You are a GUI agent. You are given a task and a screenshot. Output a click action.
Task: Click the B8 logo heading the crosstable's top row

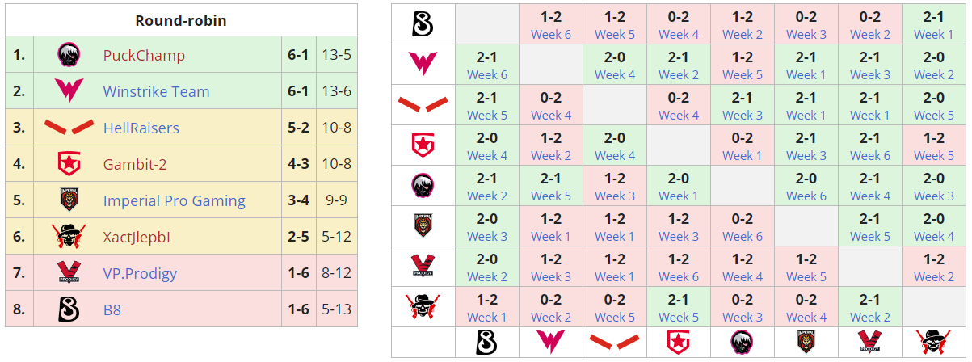[x=423, y=24]
